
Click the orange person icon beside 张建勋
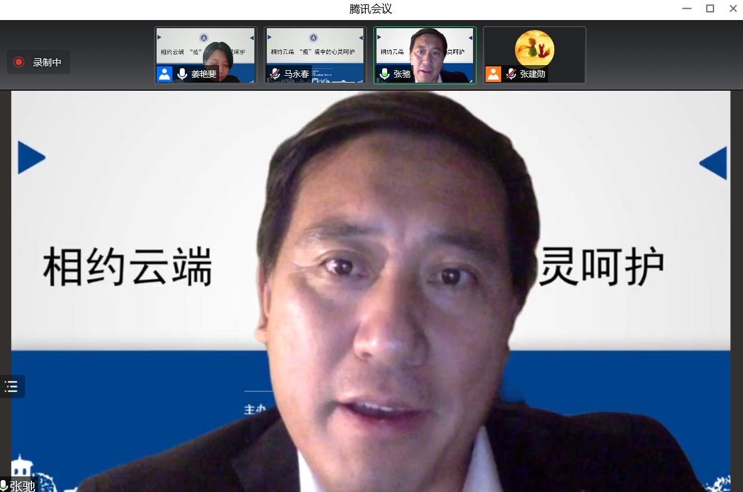494,74
